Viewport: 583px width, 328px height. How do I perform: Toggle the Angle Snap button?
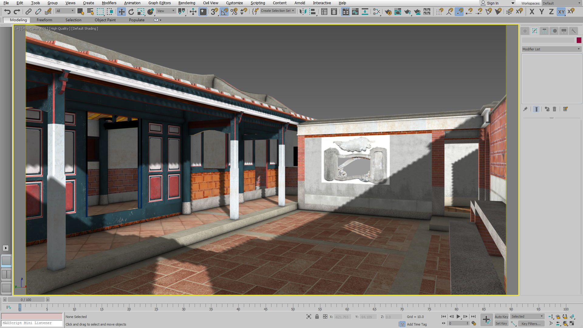(224, 12)
